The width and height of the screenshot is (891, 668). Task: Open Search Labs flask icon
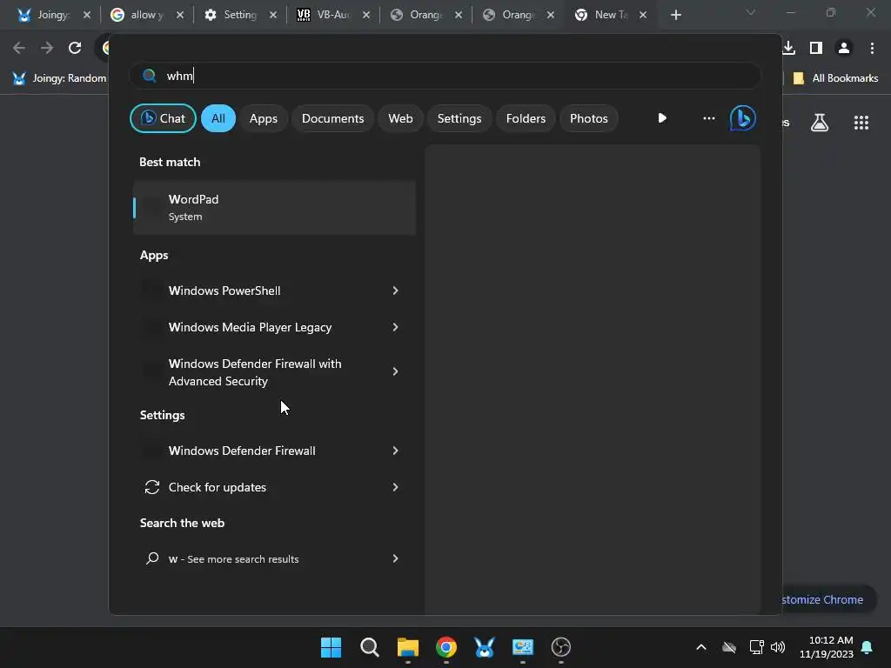[x=820, y=122]
